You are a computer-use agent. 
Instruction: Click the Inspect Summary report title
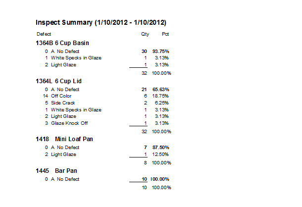click(x=101, y=23)
